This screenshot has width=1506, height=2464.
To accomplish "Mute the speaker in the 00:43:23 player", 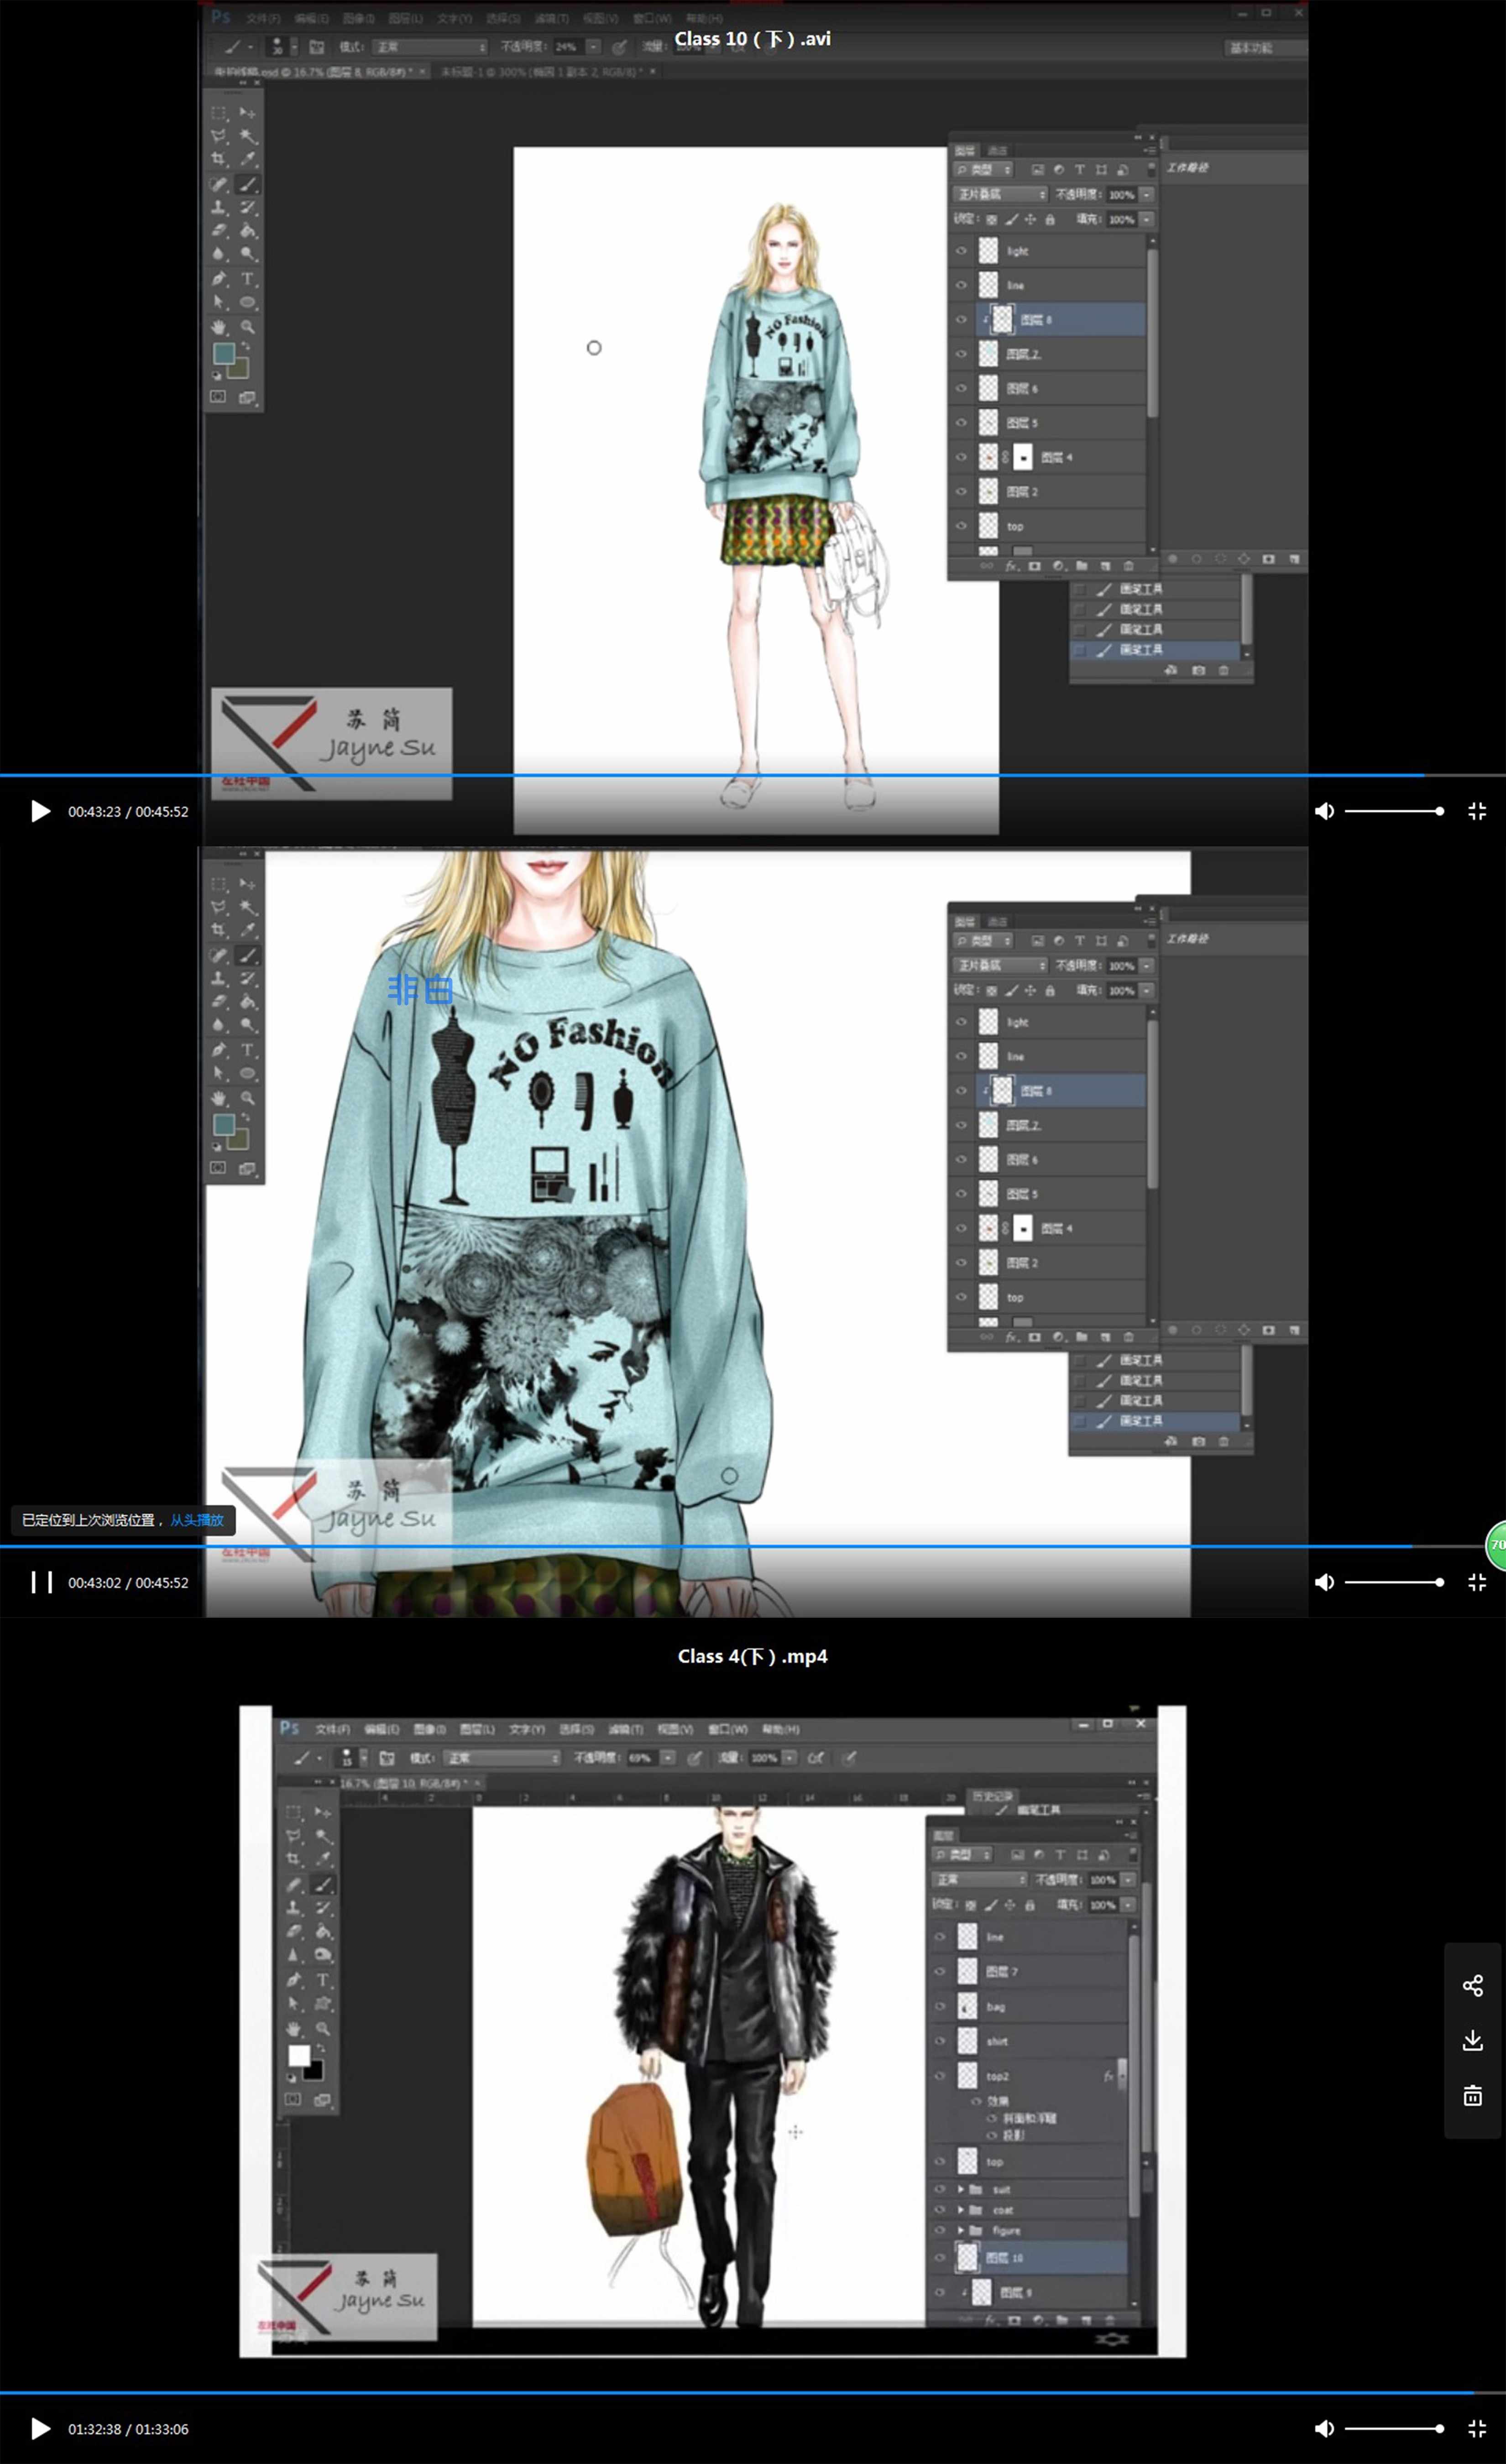I will click(1324, 811).
